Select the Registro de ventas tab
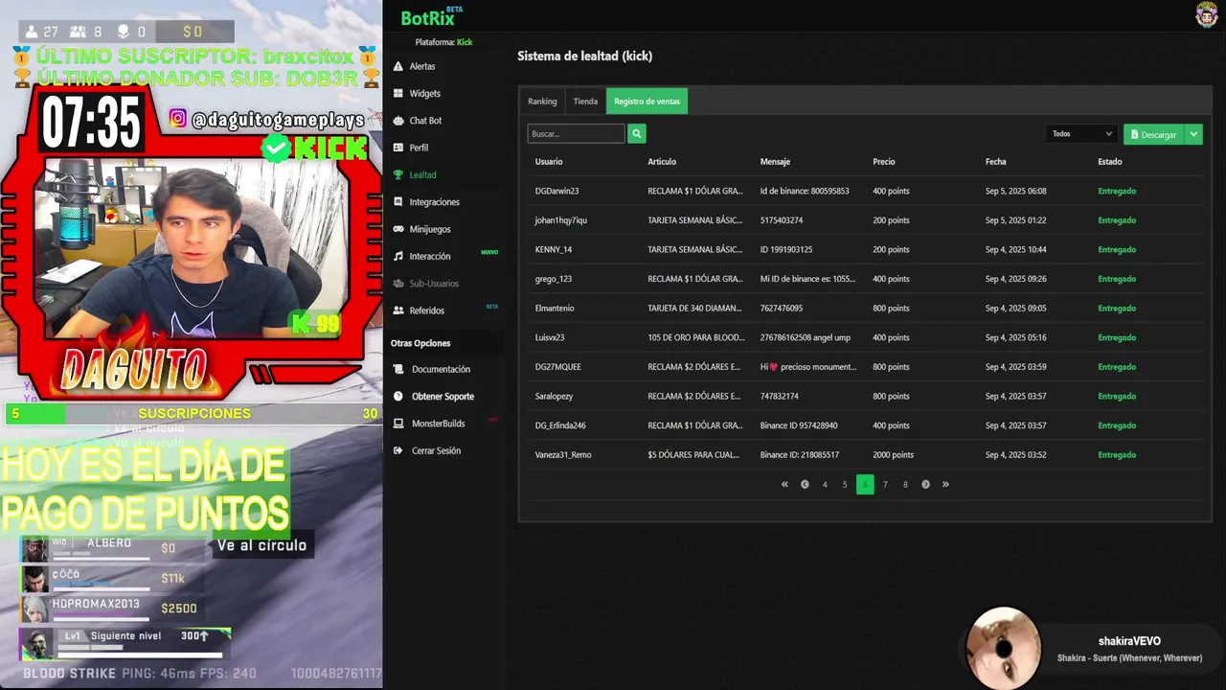The width and height of the screenshot is (1226, 690). click(x=647, y=101)
